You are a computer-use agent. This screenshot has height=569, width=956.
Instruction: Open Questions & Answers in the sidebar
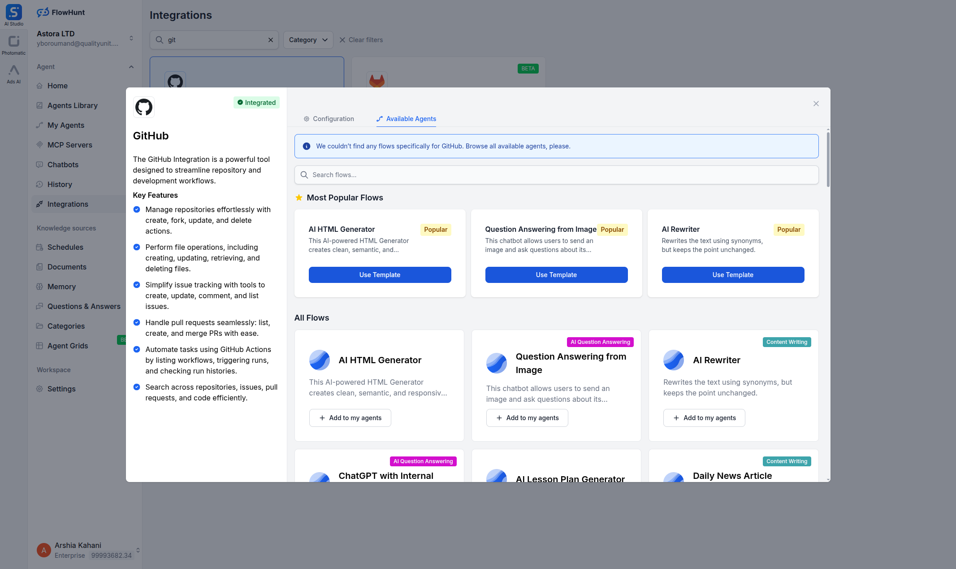tap(83, 306)
